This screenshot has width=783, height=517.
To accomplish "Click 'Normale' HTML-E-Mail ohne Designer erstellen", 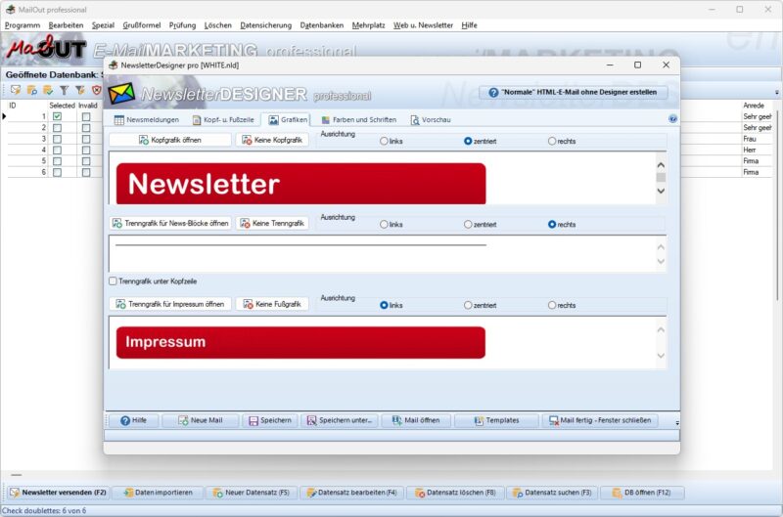I will pyautogui.click(x=573, y=92).
